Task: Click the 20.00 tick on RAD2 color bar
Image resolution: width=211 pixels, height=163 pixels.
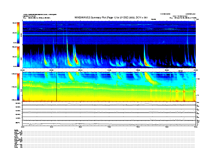Action: click(14, 33)
